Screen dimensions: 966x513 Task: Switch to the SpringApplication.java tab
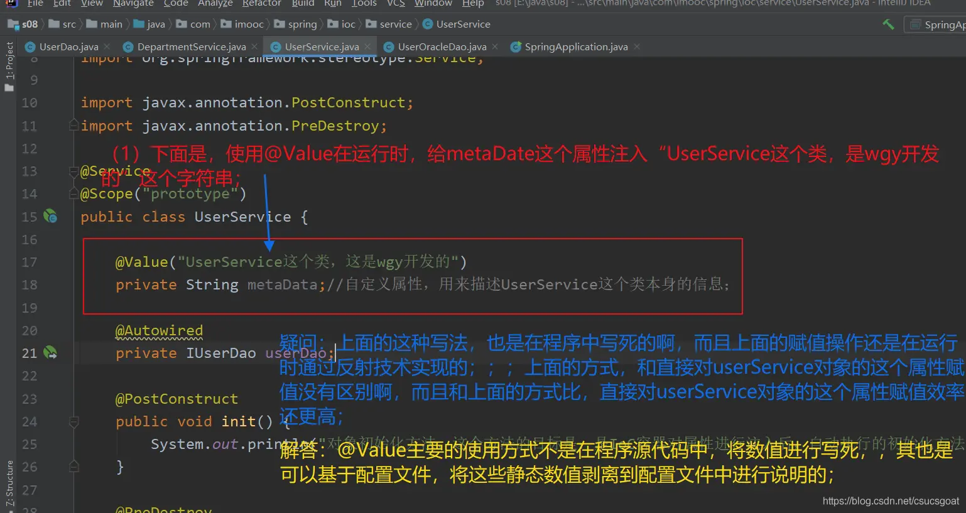[x=576, y=47]
